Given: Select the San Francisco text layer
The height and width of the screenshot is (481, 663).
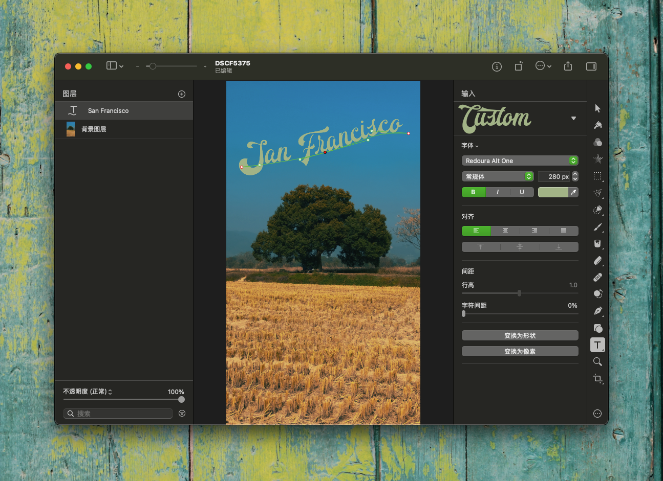Looking at the screenshot, I should (x=124, y=111).
